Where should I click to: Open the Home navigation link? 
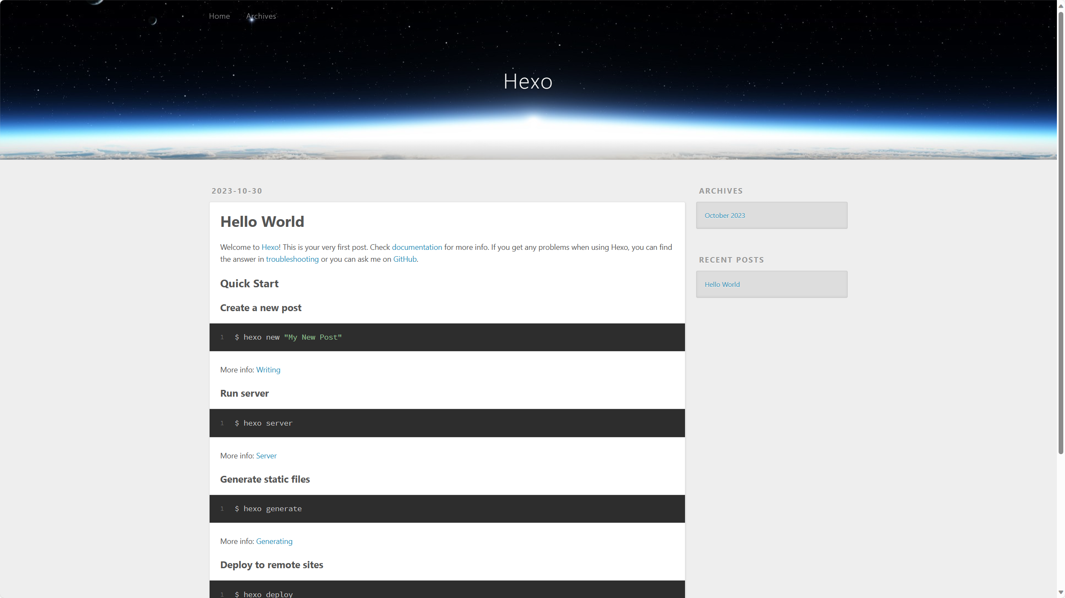click(219, 16)
